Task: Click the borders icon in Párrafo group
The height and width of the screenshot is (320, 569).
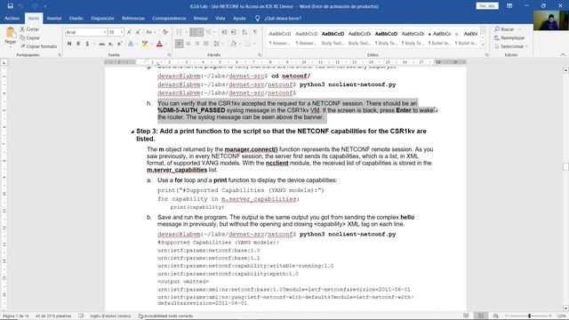Action: pyautogui.click(x=247, y=44)
